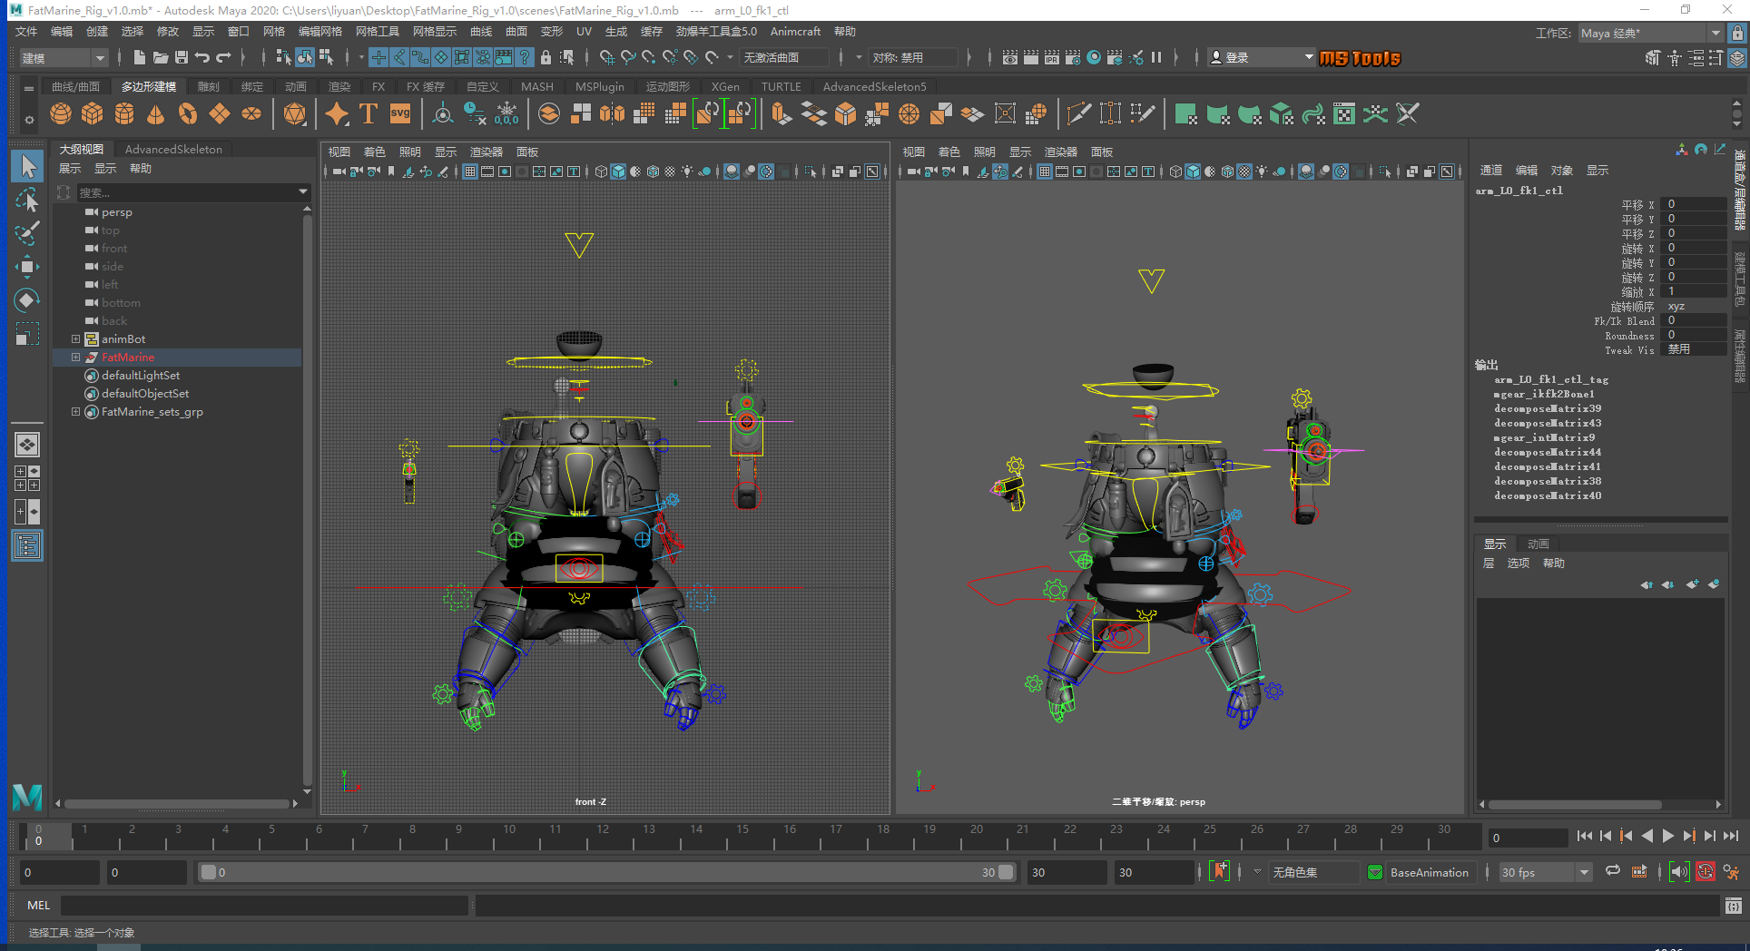The height and width of the screenshot is (951, 1750).
Task: Select the persp camera in the outliner
Action: pyautogui.click(x=117, y=211)
